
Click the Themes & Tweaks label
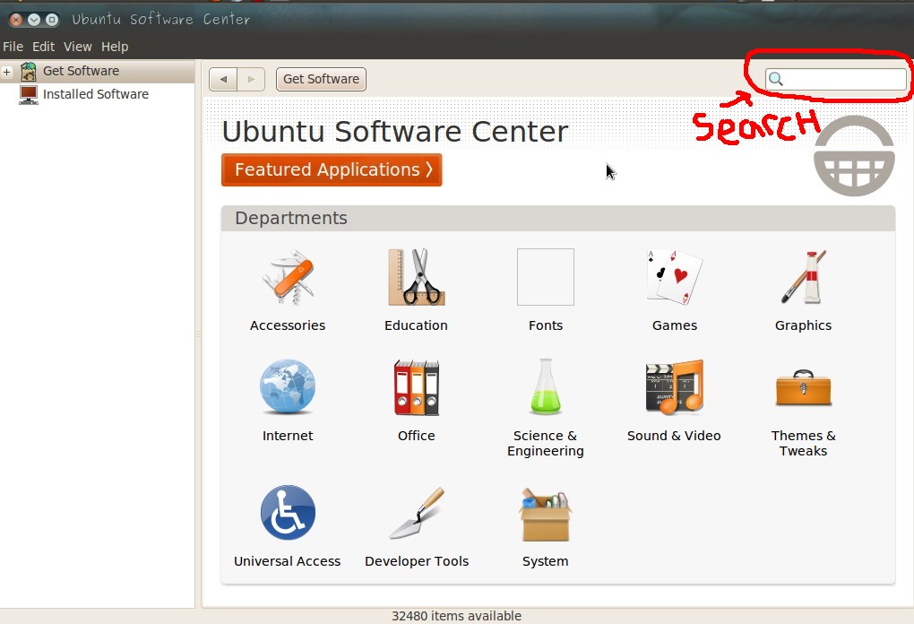(x=803, y=443)
